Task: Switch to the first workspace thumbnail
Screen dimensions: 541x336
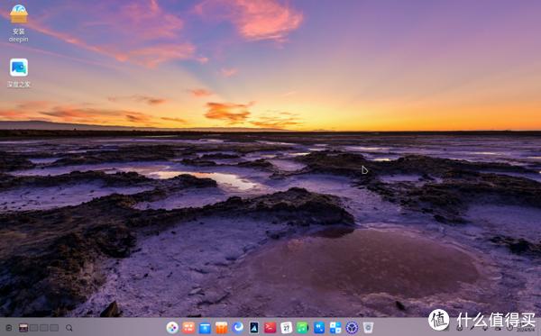Action: coord(23,328)
